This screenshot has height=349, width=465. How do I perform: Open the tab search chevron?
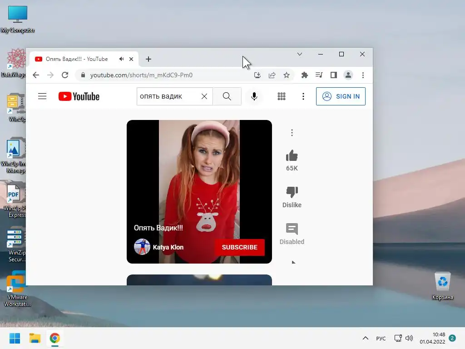pos(300,54)
